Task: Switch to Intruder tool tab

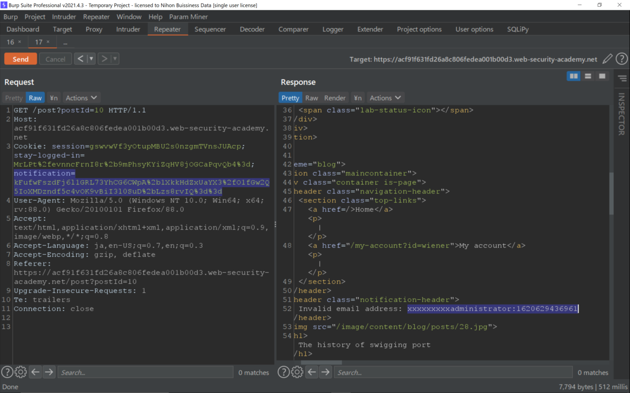Action: [x=128, y=29]
